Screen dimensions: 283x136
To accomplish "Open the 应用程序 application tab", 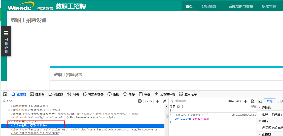I will 188,94.
